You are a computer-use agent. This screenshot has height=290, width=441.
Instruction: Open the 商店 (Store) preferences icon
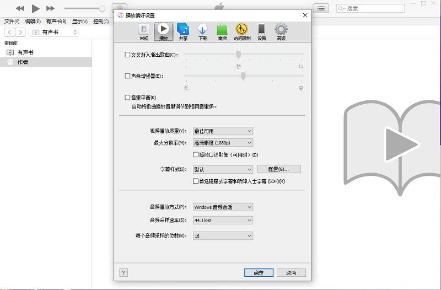[x=222, y=31]
